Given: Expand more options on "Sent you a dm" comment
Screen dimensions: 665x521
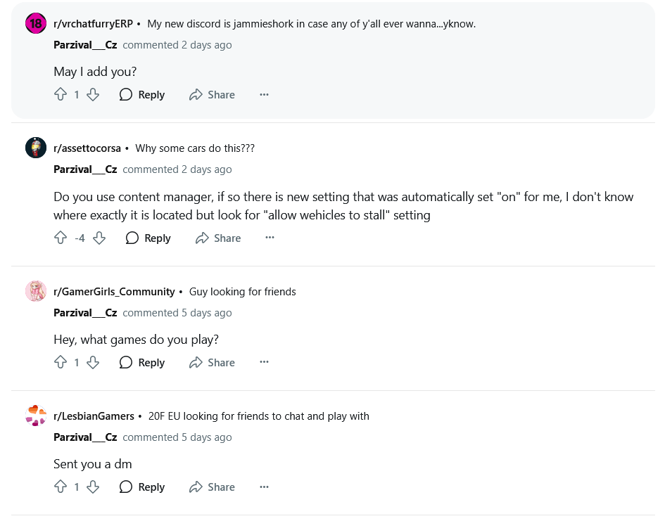Looking at the screenshot, I should point(264,487).
